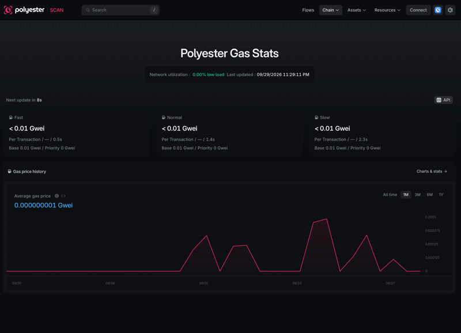Select the 1Y chart range
This screenshot has height=333, width=461.
coord(441,195)
